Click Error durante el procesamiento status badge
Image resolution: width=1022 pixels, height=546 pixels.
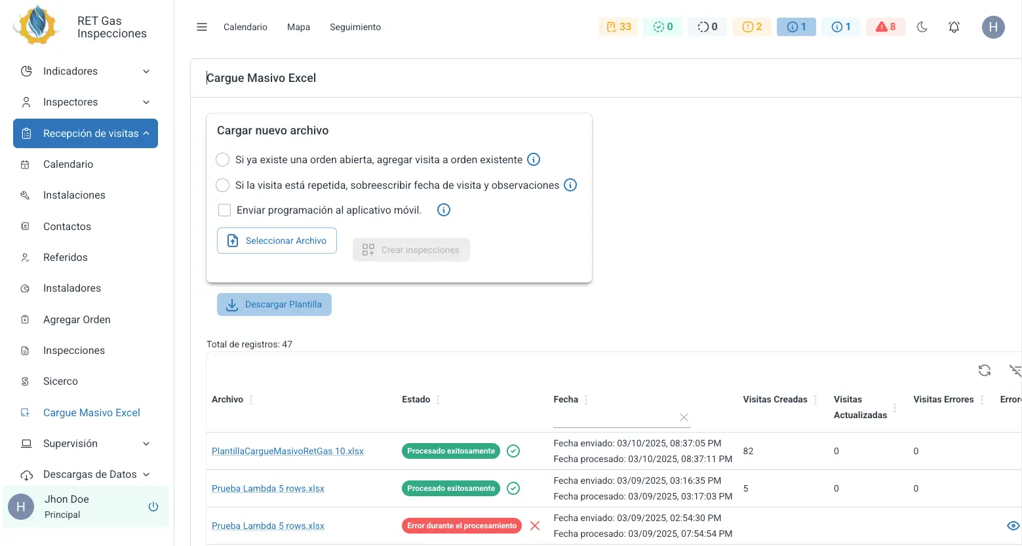click(462, 526)
